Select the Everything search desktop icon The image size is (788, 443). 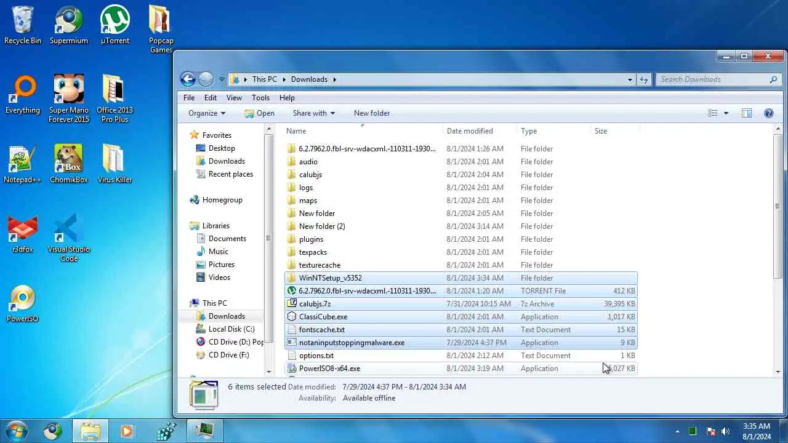(x=23, y=95)
